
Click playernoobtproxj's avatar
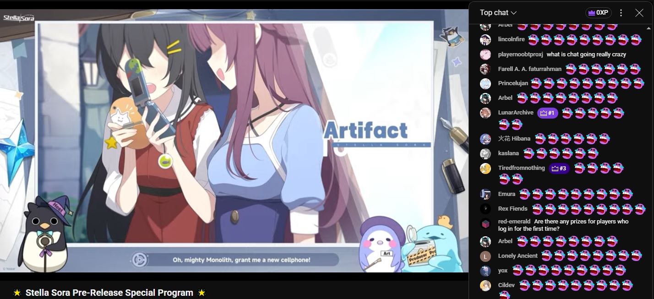(485, 54)
